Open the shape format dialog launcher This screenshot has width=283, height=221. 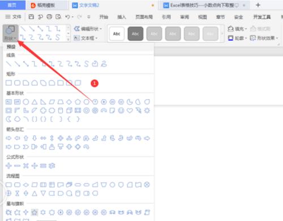pos(278,45)
